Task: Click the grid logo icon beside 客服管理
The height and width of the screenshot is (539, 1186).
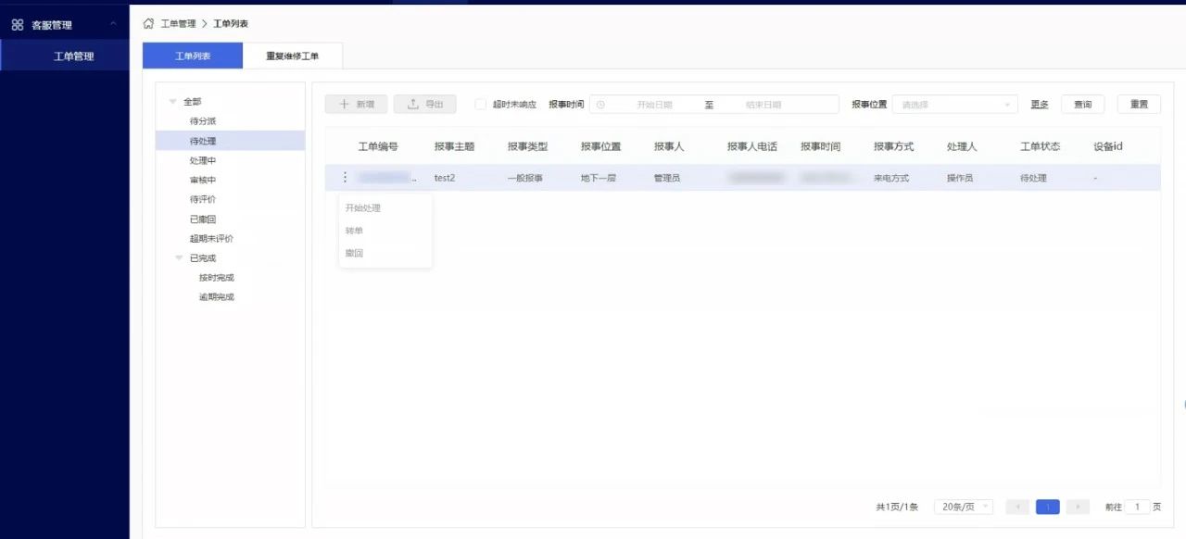Action: (x=17, y=23)
